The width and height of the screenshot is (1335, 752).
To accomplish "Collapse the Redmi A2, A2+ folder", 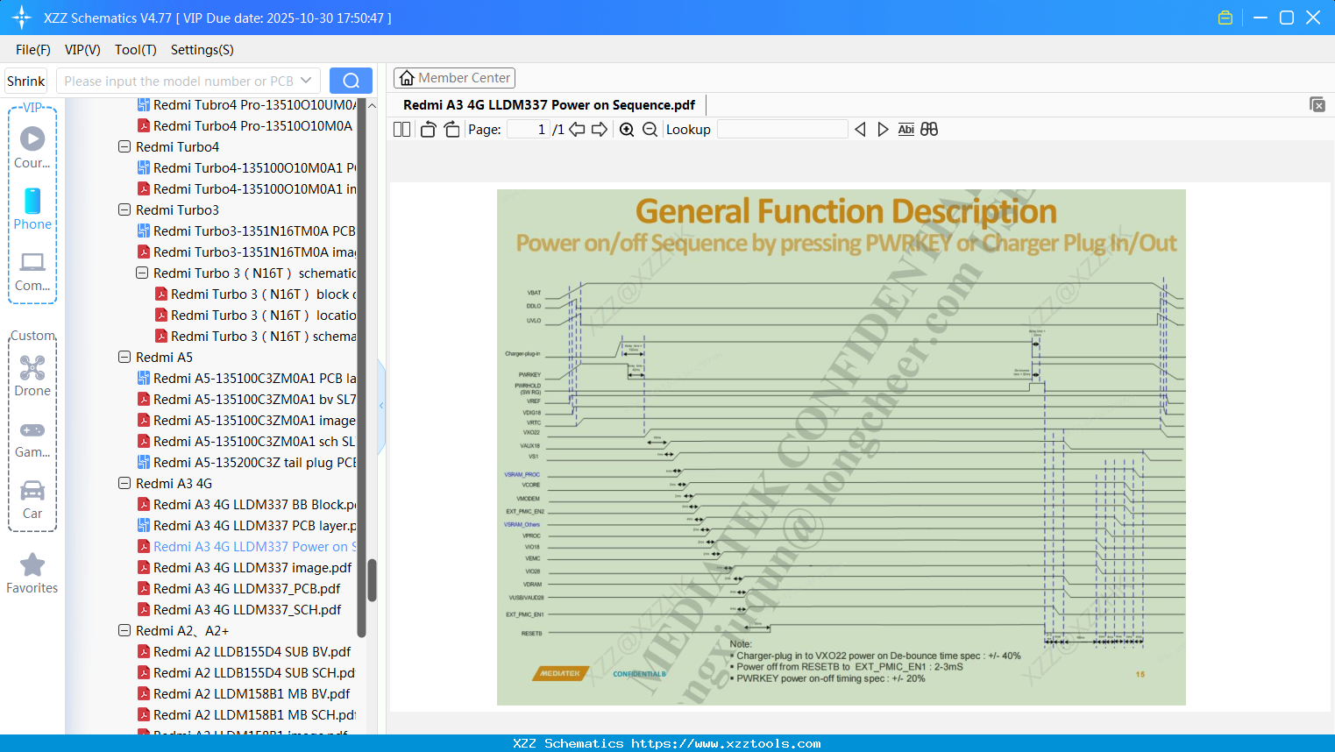I will pyautogui.click(x=124, y=630).
